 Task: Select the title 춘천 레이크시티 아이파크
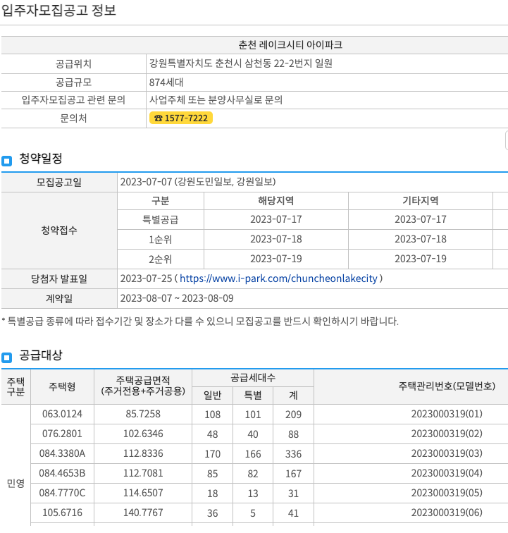point(290,45)
